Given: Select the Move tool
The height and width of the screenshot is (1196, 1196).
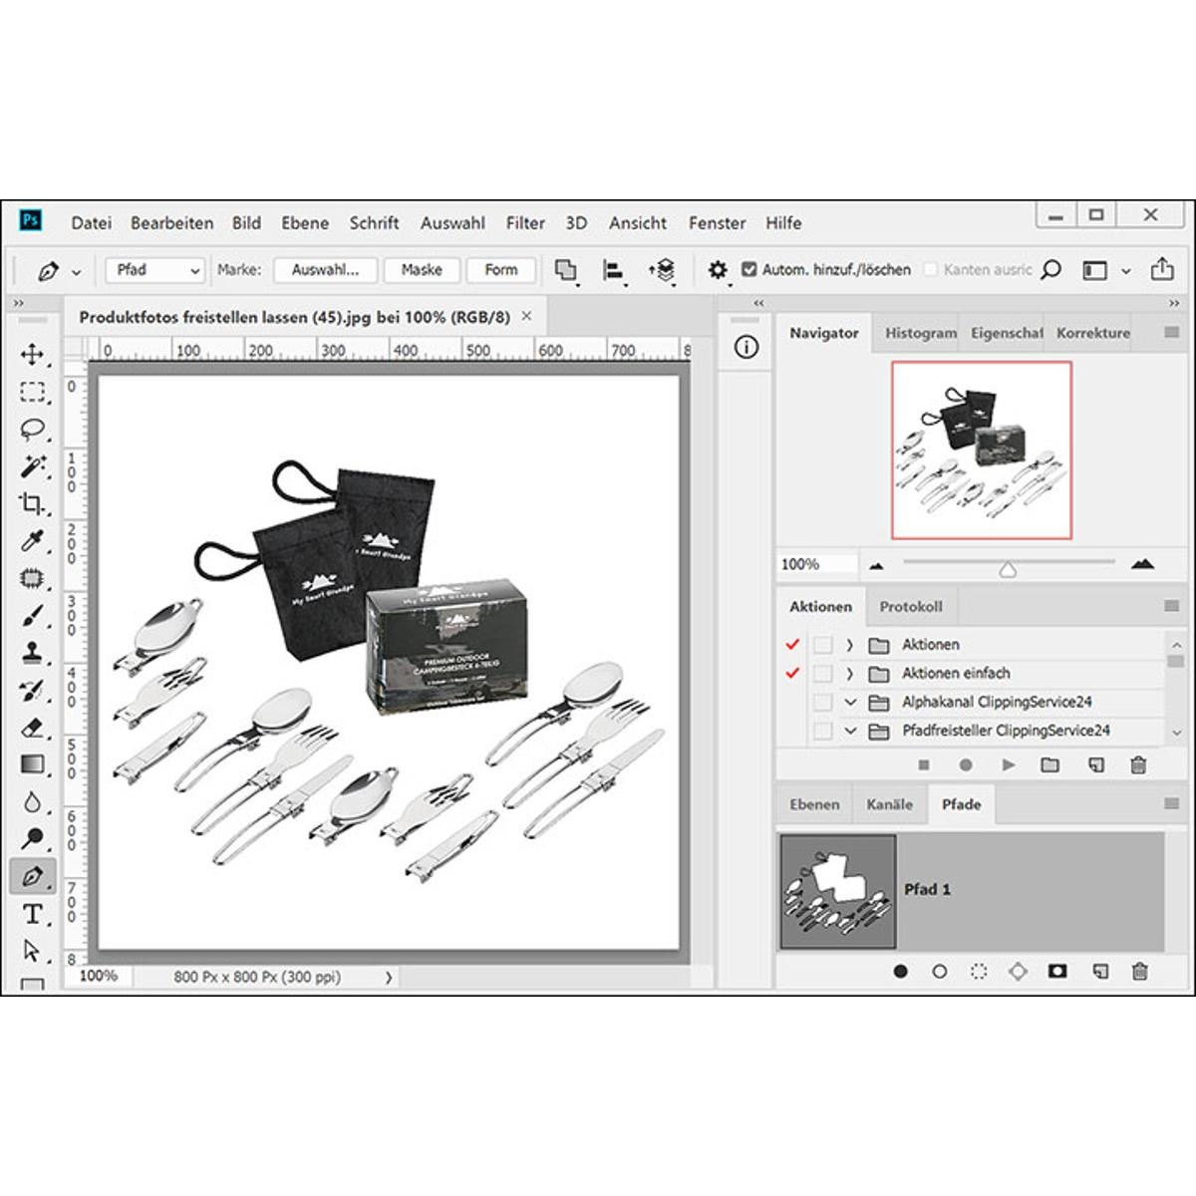Looking at the screenshot, I should pyautogui.click(x=32, y=355).
